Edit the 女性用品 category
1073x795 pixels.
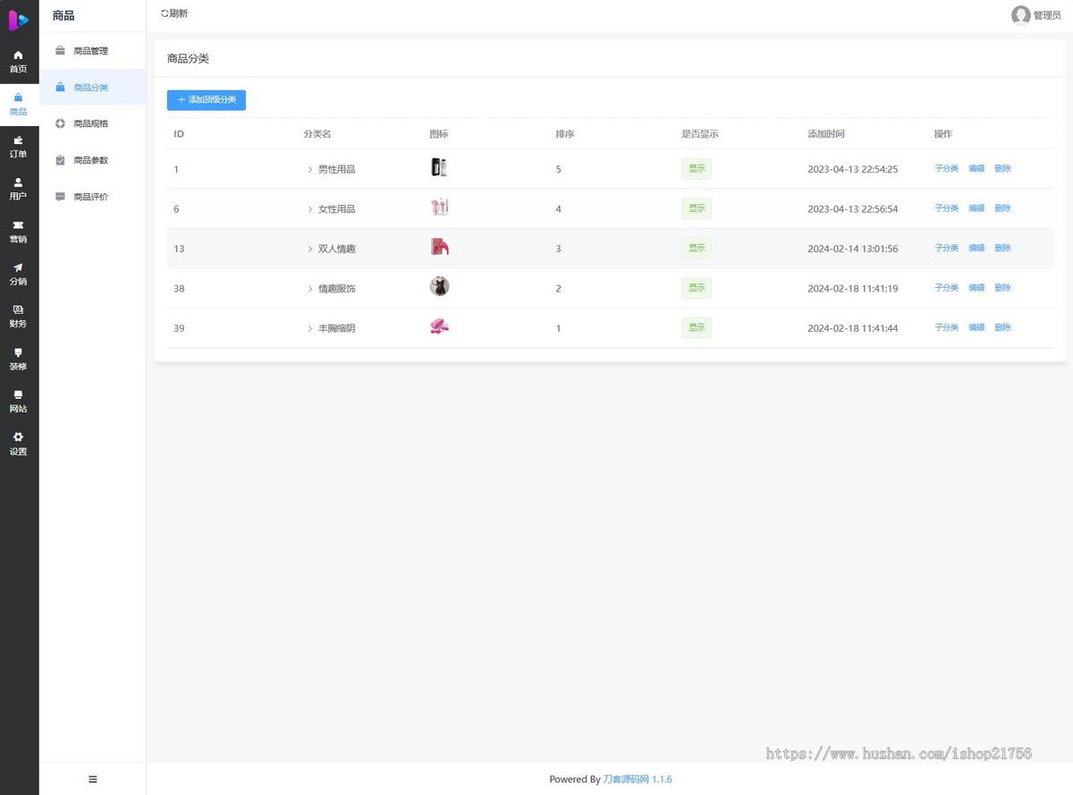coord(976,208)
